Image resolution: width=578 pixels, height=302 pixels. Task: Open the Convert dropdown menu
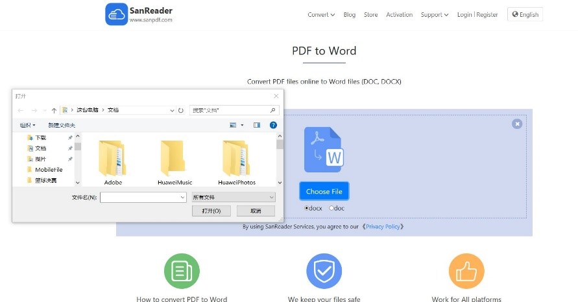click(x=321, y=15)
